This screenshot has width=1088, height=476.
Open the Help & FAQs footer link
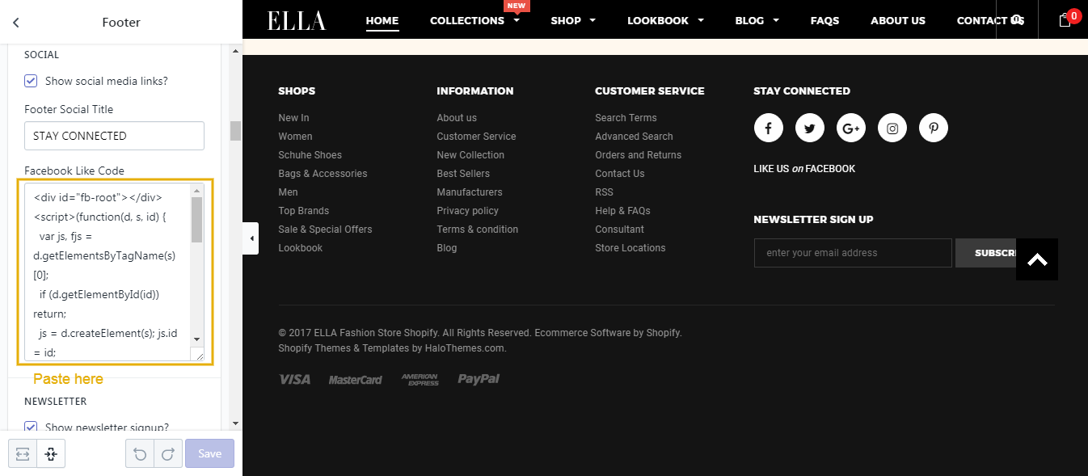click(622, 211)
